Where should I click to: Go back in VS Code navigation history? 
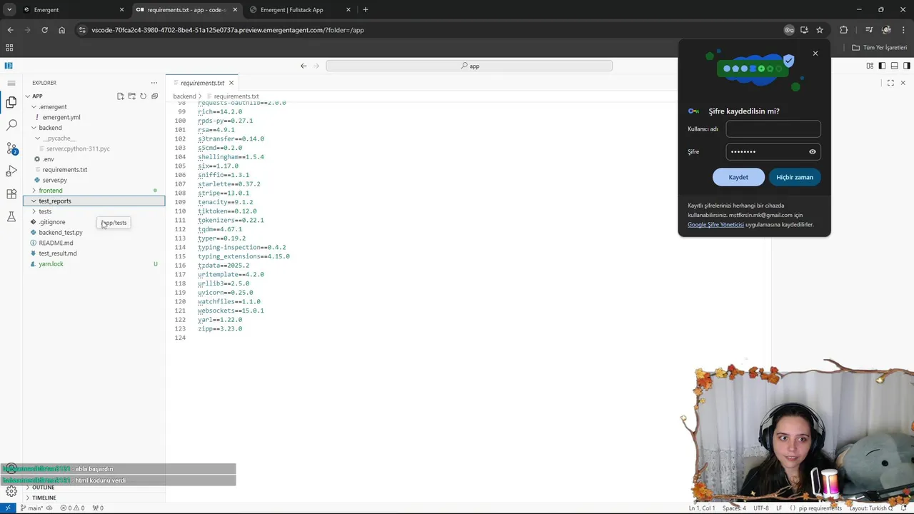click(x=303, y=66)
